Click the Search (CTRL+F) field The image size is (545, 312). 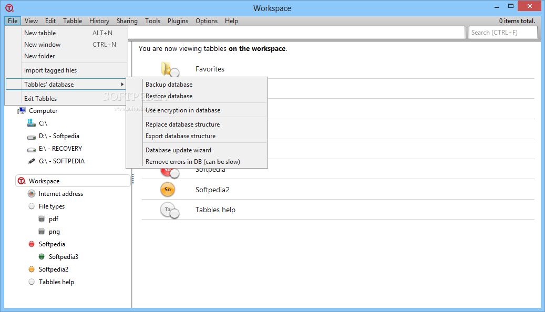(503, 33)
